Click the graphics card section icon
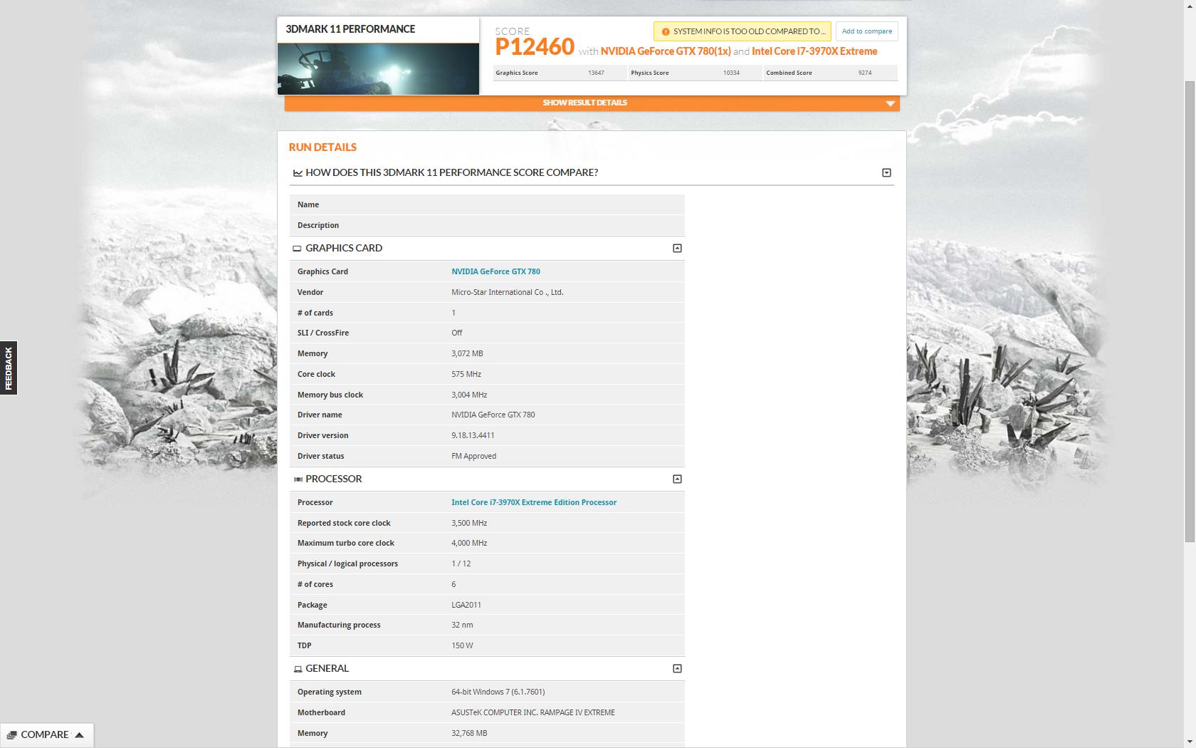This screenshot has width=1196, height=748. point(297,249)
